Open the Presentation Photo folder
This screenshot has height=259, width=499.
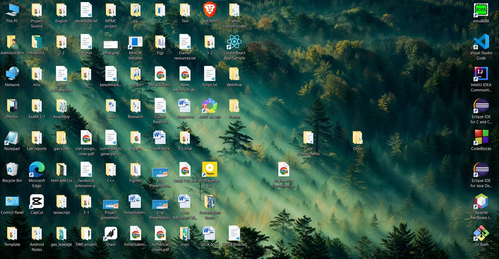coord(210,207)
